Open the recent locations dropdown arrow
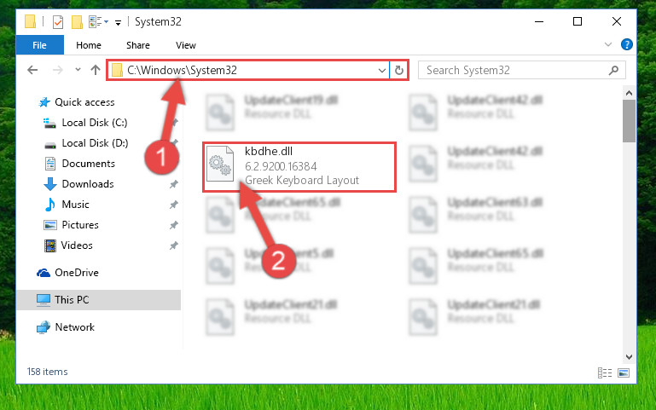The width and height of the screenshot is (656, 410). point(78,70)
